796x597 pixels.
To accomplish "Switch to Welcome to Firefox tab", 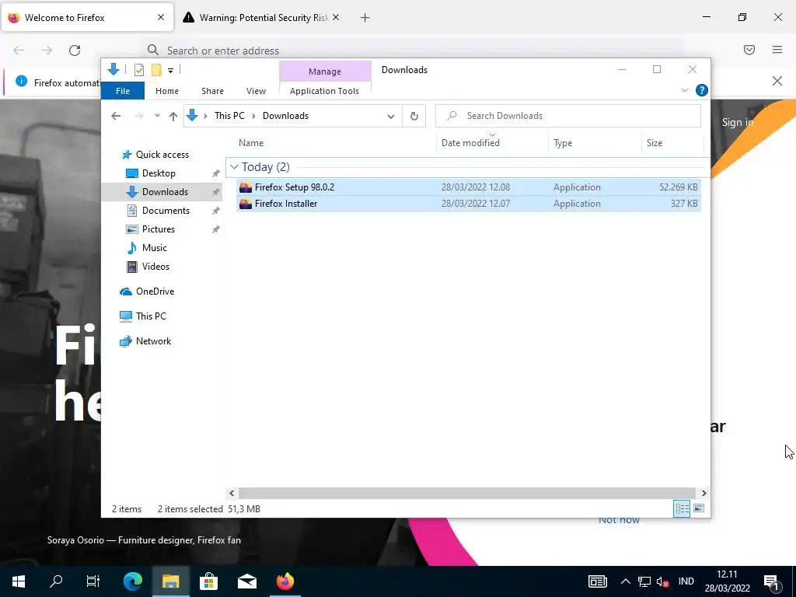I will [87, 18].
